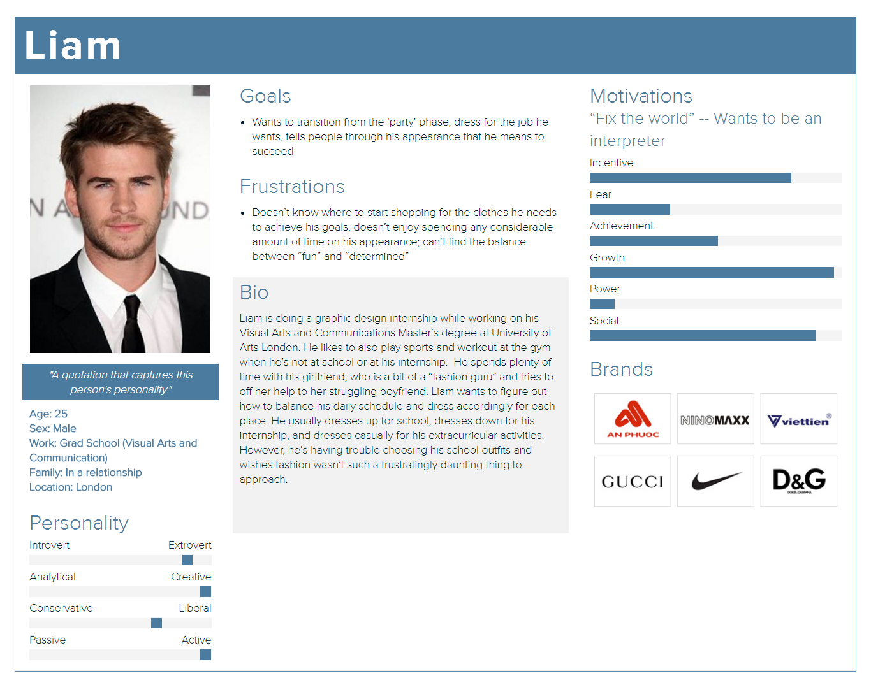Click the Fear motivation bar
Image resolution: width=871 pixels, height=692 pixels.
click(x=715, y=209)
